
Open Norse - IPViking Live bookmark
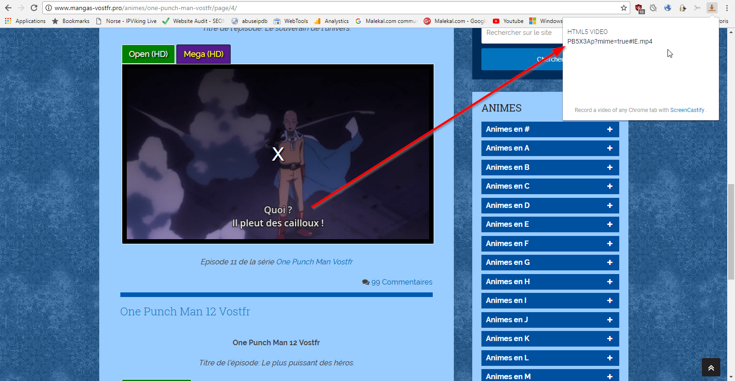(126, 21)
